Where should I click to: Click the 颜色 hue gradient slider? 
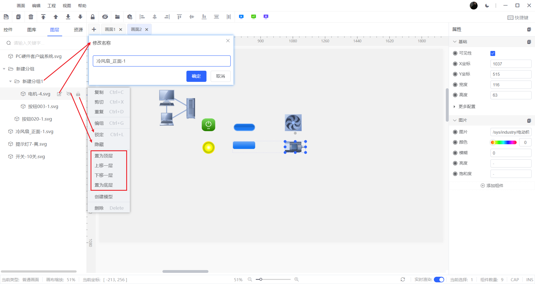coord(504,143)
